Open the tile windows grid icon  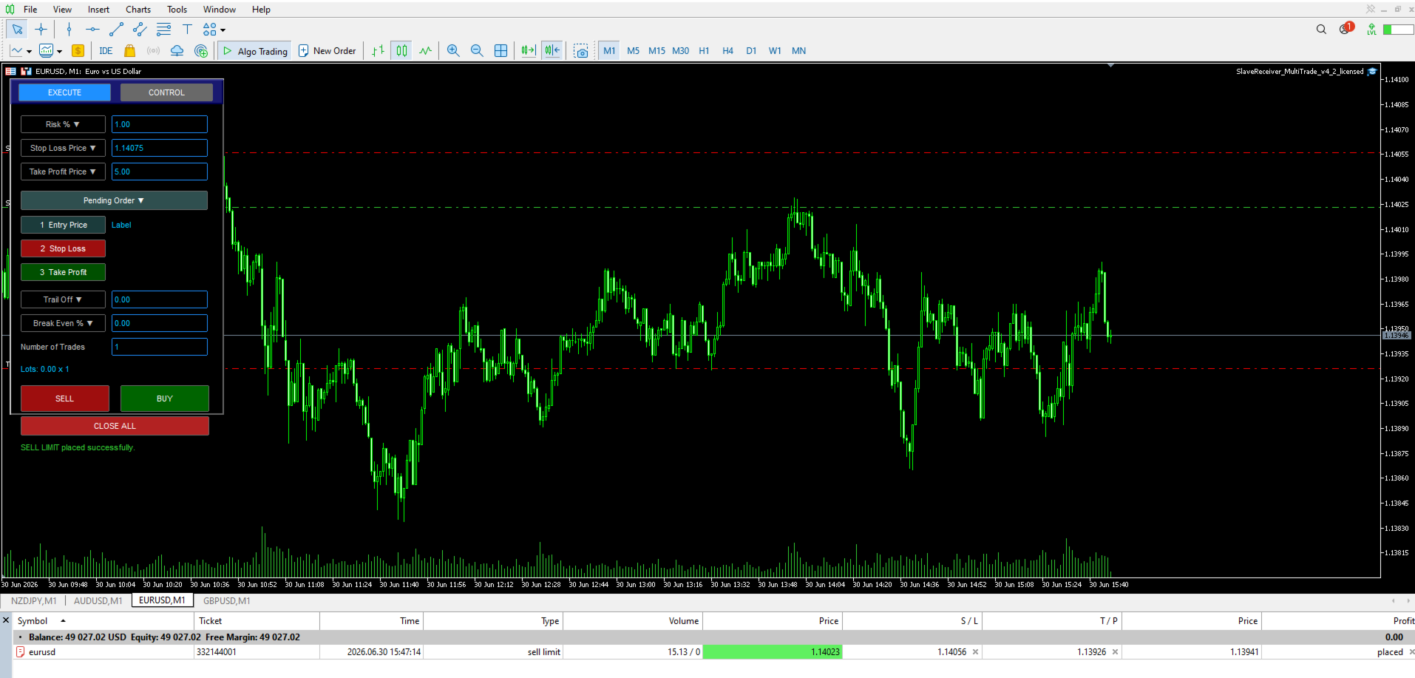point(500,50)
